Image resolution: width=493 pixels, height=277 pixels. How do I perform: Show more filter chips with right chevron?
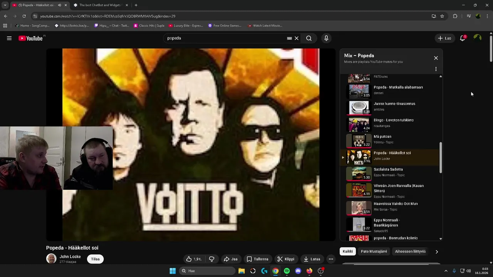point(436,252)
